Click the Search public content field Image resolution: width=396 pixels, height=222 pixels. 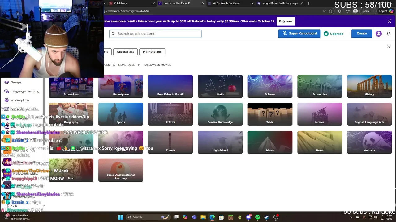(x=155, y=34)
